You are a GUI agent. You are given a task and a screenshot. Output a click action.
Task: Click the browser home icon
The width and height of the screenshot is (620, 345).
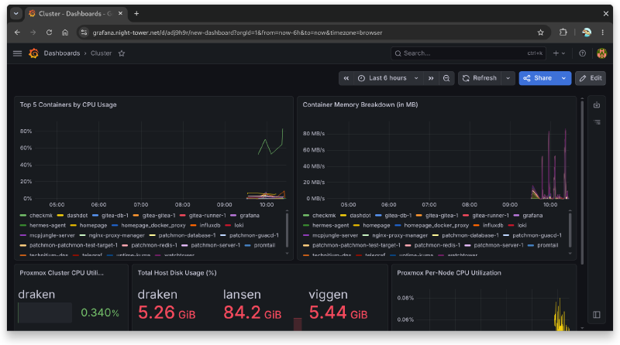tap(65, 32)
